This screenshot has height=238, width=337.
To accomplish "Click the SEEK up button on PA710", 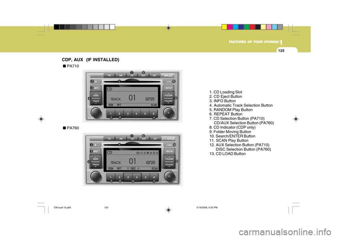I will tap(96, 95).
